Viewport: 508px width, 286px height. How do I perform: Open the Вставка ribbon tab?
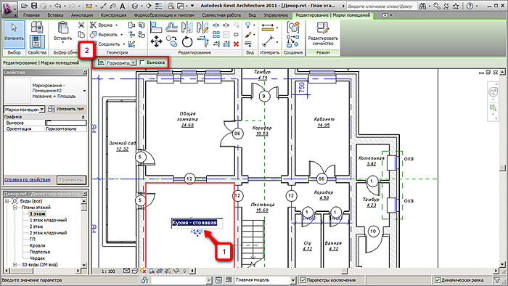(x=55, y=15)
